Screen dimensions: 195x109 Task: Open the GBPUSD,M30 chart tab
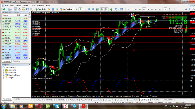167,100
